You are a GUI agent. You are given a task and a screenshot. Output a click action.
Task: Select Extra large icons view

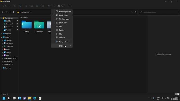pyautogui.click(x=62, y=12)
